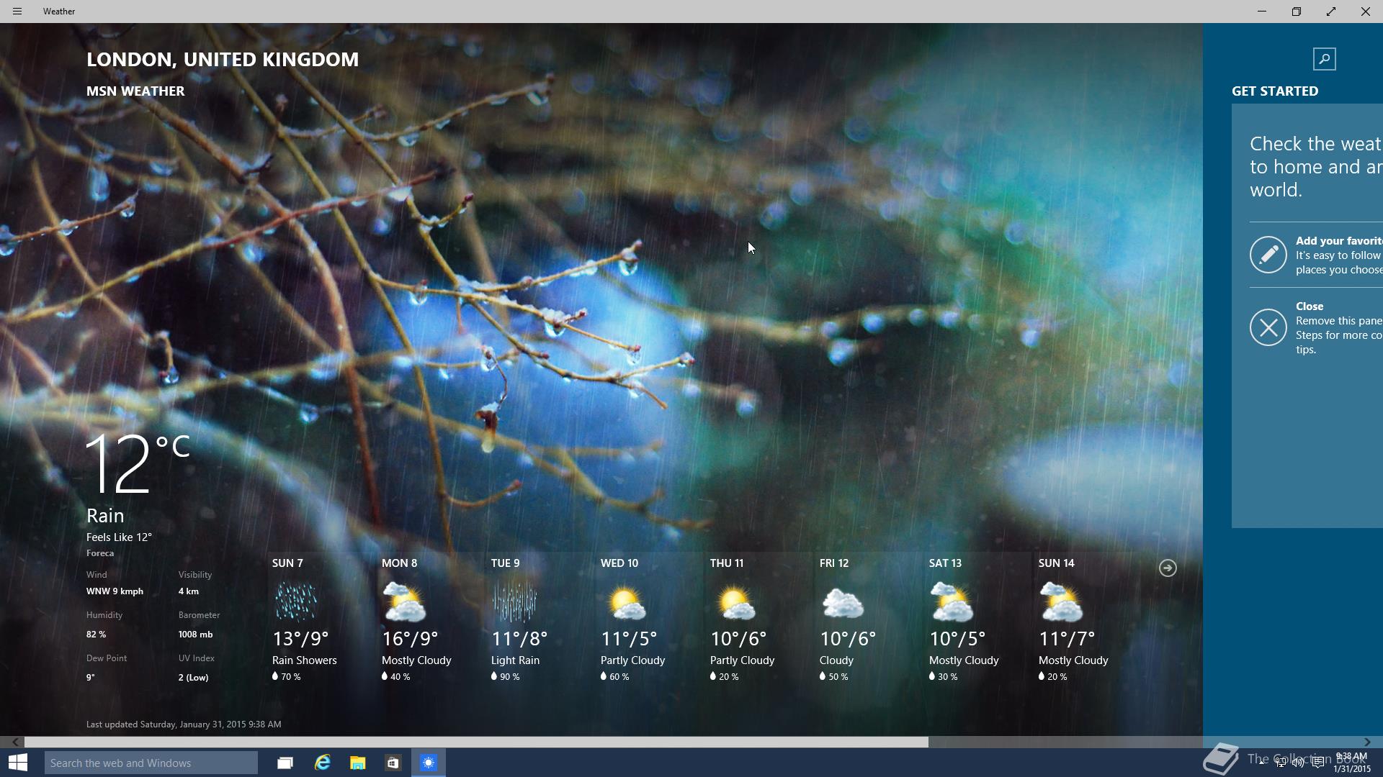Click the Weather app taskbar icon
The image size is (1383, 777).
click(429, 763)
